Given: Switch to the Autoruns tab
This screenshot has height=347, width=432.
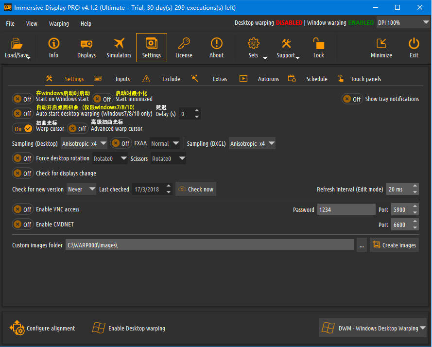Looking at the screenshot, I should coord(268,79).
